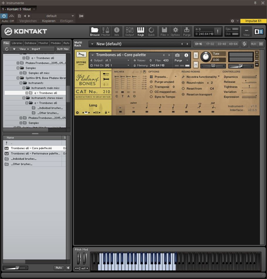267x279 pixels.
Task: Open No extra functionality dropdown
Action: point(219,76)
